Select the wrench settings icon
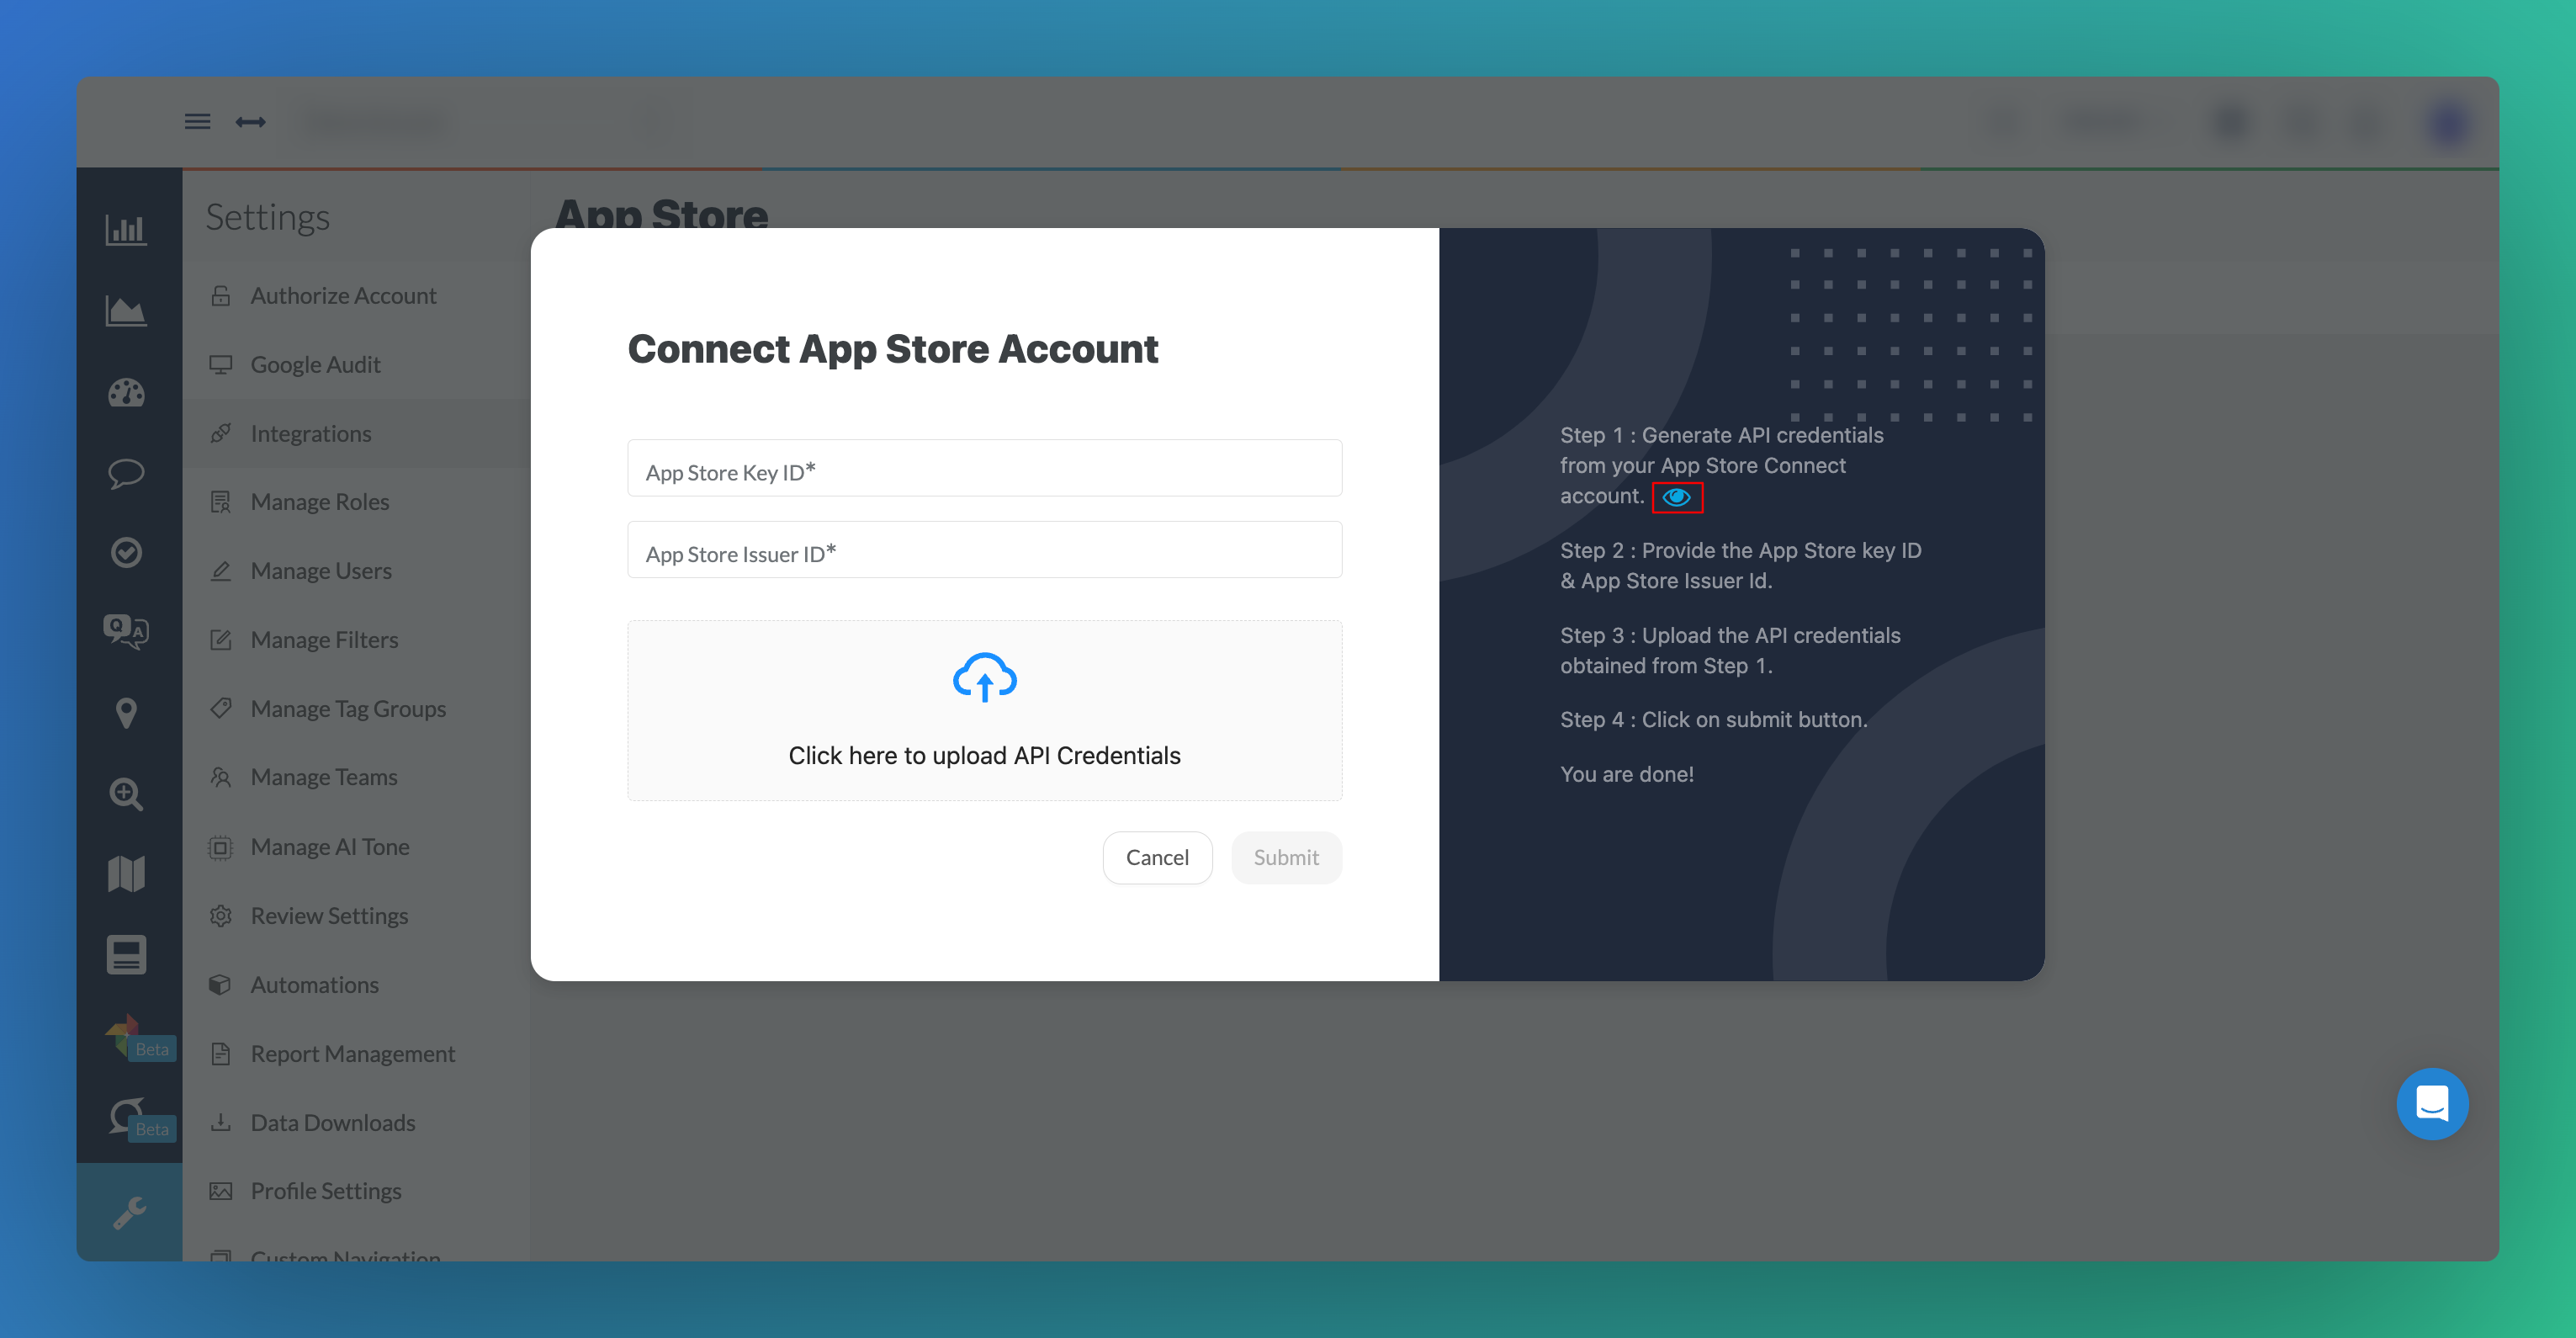The image size is (2576, 1338). [129, 1212]
